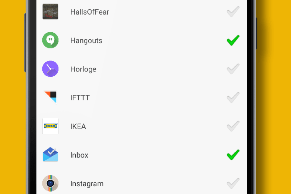
Task: Tap the IFTTT app icon
Action: point(50,97)
